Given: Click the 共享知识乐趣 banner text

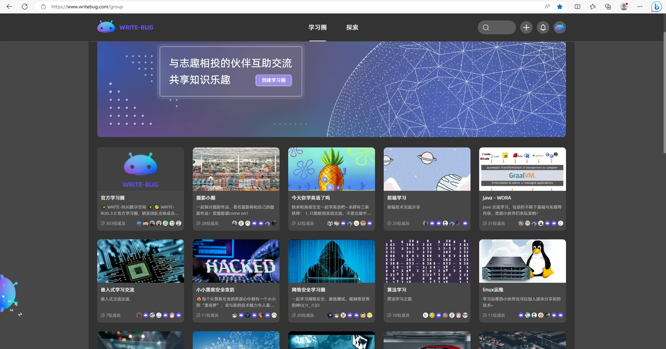Looking at the screenshot, I should click(x=200, y=80).
